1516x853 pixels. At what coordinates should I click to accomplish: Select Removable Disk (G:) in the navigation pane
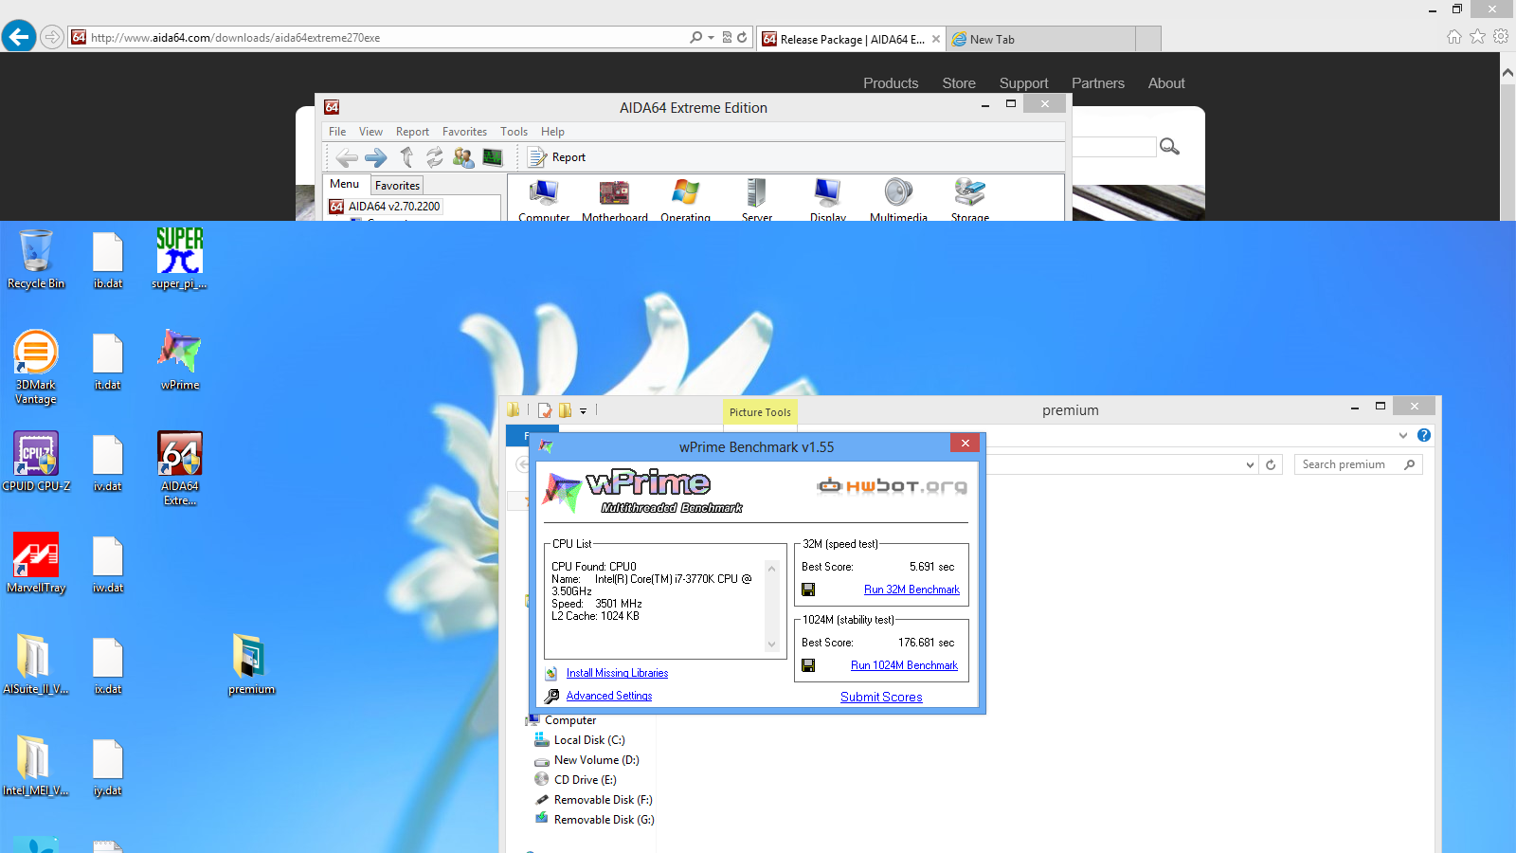pos(594,820)
